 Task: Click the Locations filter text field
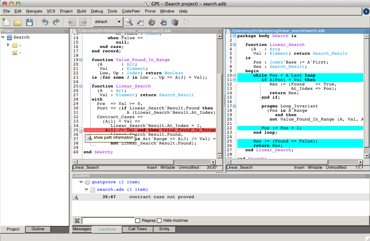[x=108, y=220]
